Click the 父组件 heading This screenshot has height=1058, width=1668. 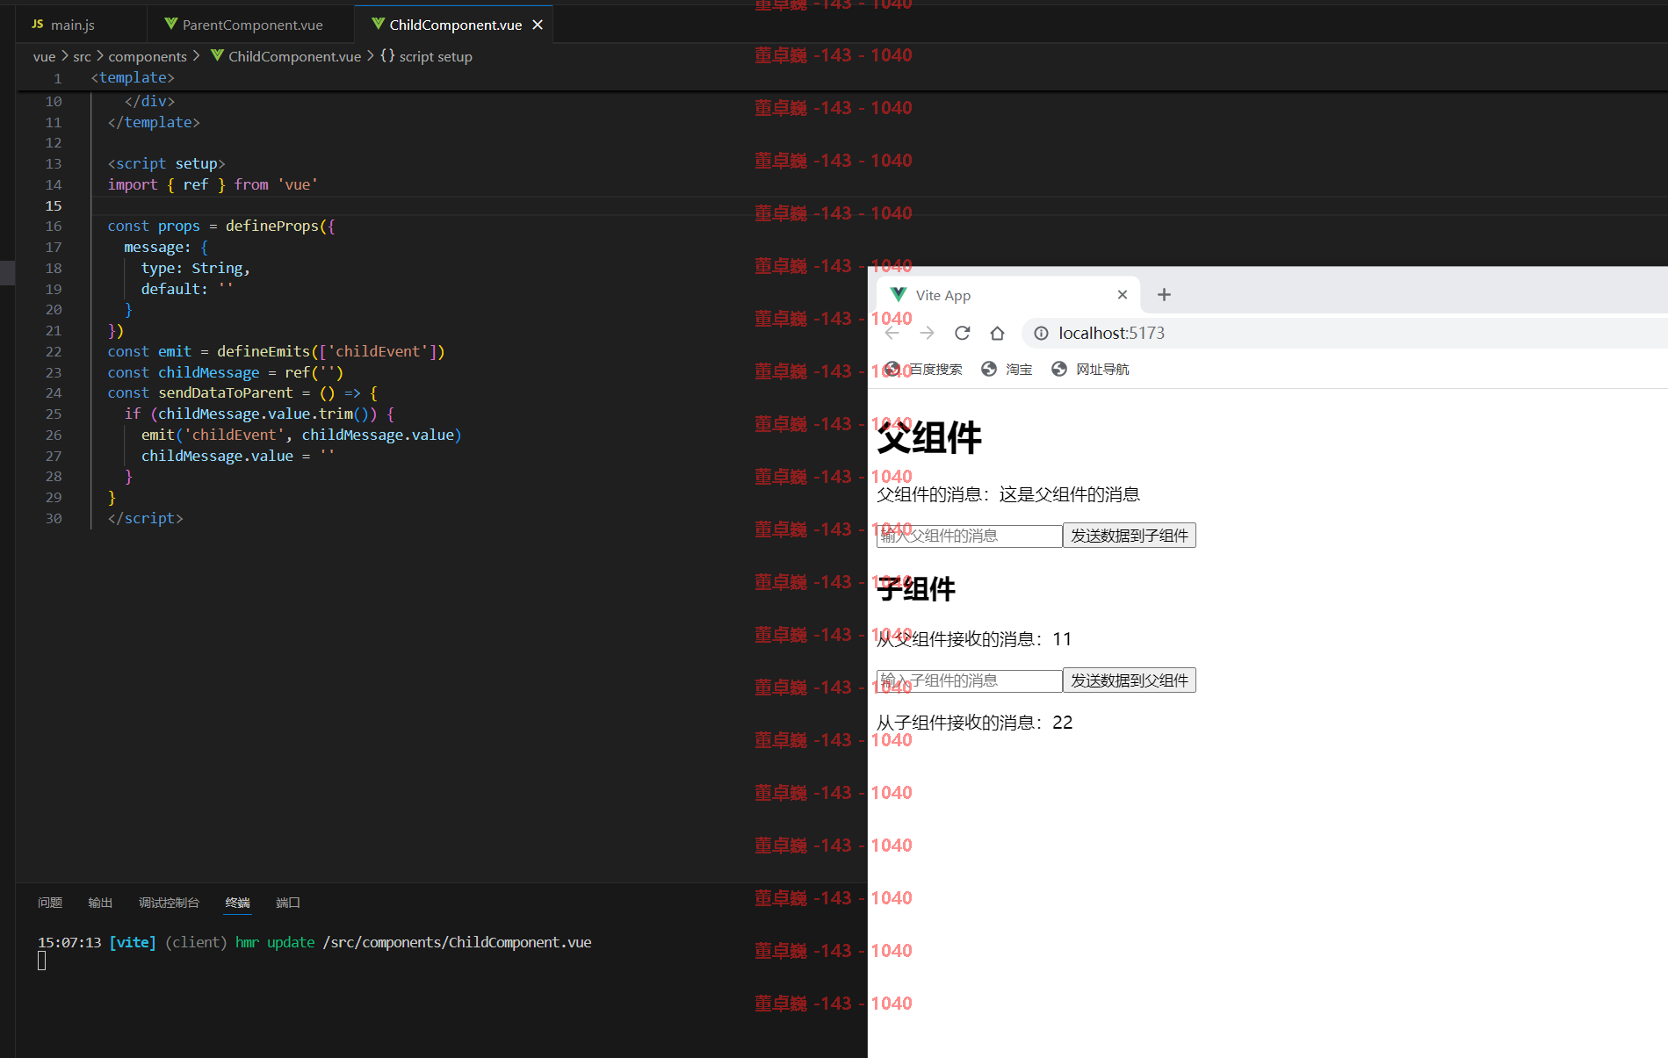click(929, 437)
